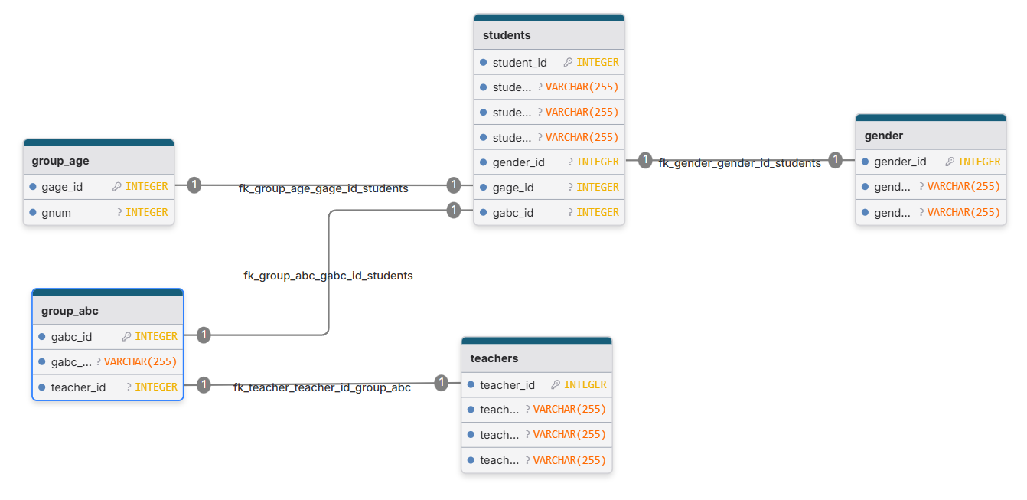Click the cardinality marker left of gender table's gender_id
The height and width of the screenshot is (500, 1027).
coord(835,160)
